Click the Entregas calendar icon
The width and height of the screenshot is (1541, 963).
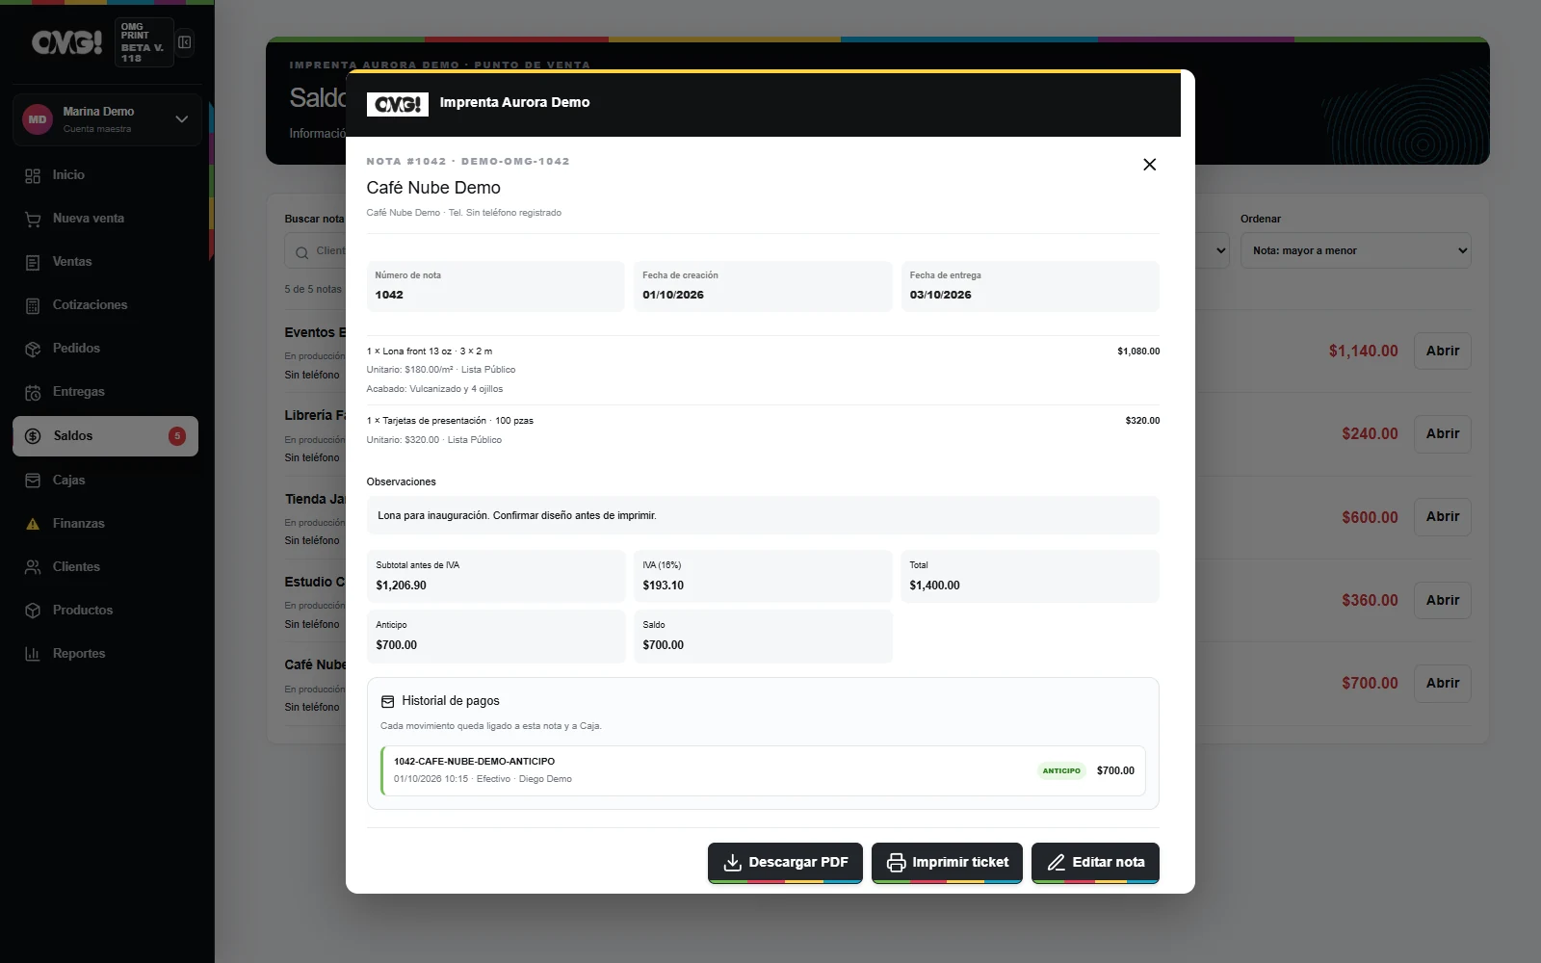[x=33, y=392]
